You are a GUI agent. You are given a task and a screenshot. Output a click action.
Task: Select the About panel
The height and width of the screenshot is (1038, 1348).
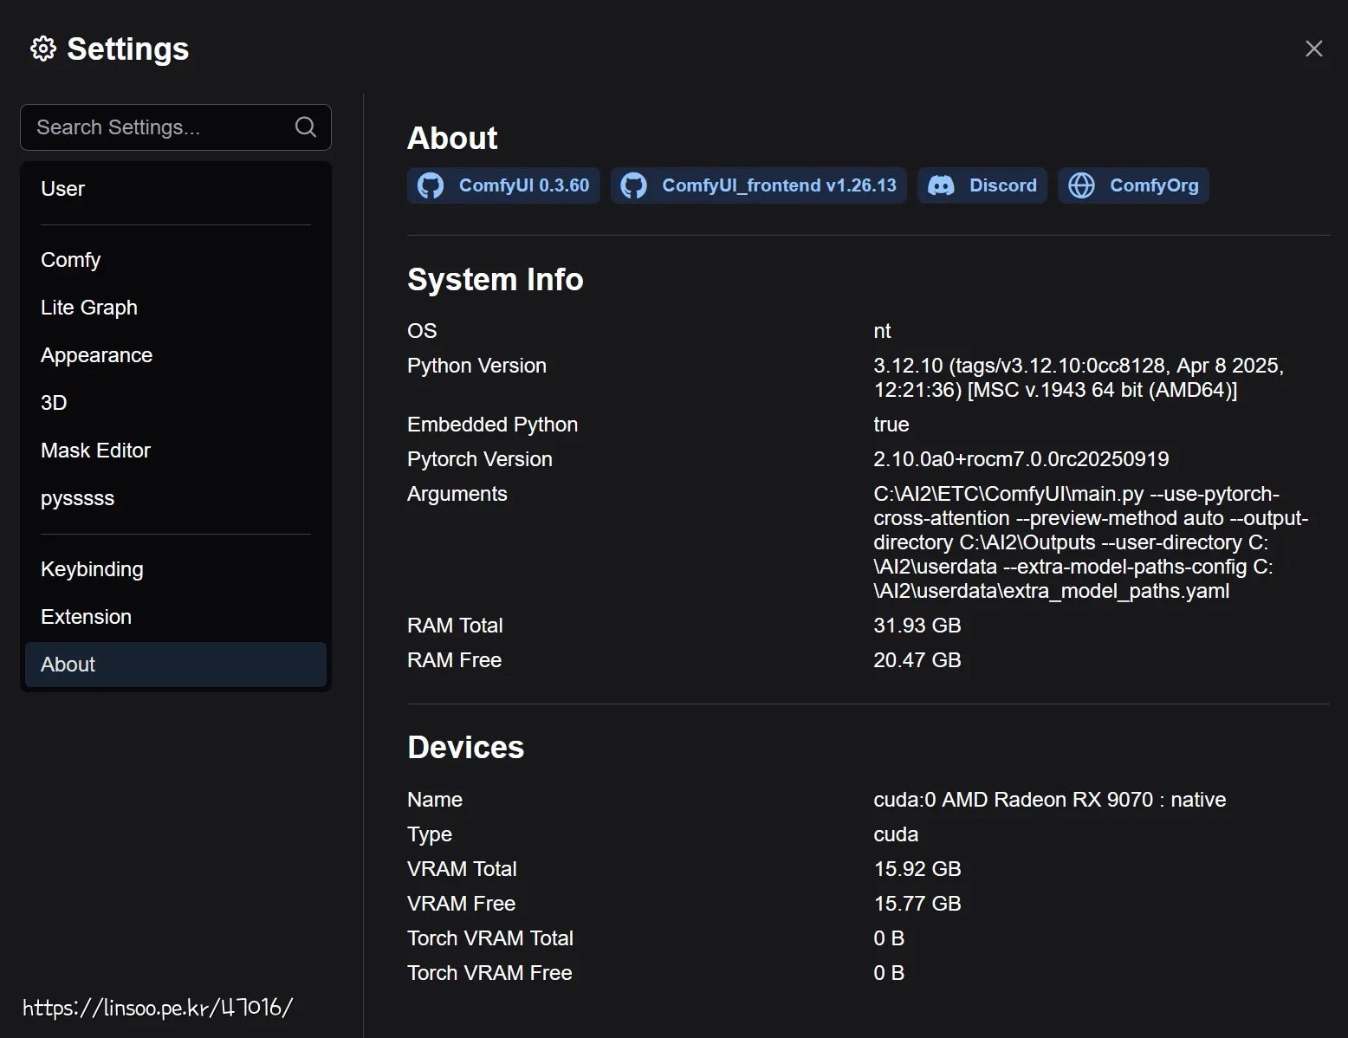(x=176, y=665)
